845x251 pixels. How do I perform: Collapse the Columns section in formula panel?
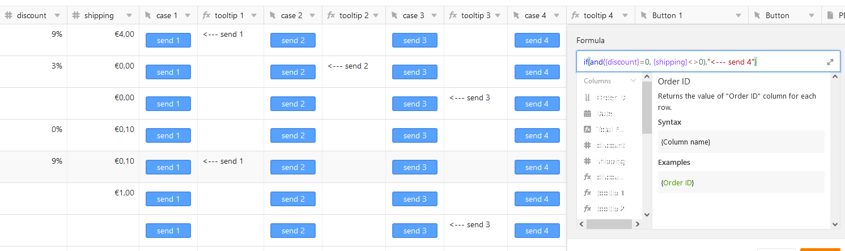click(633, 81)
